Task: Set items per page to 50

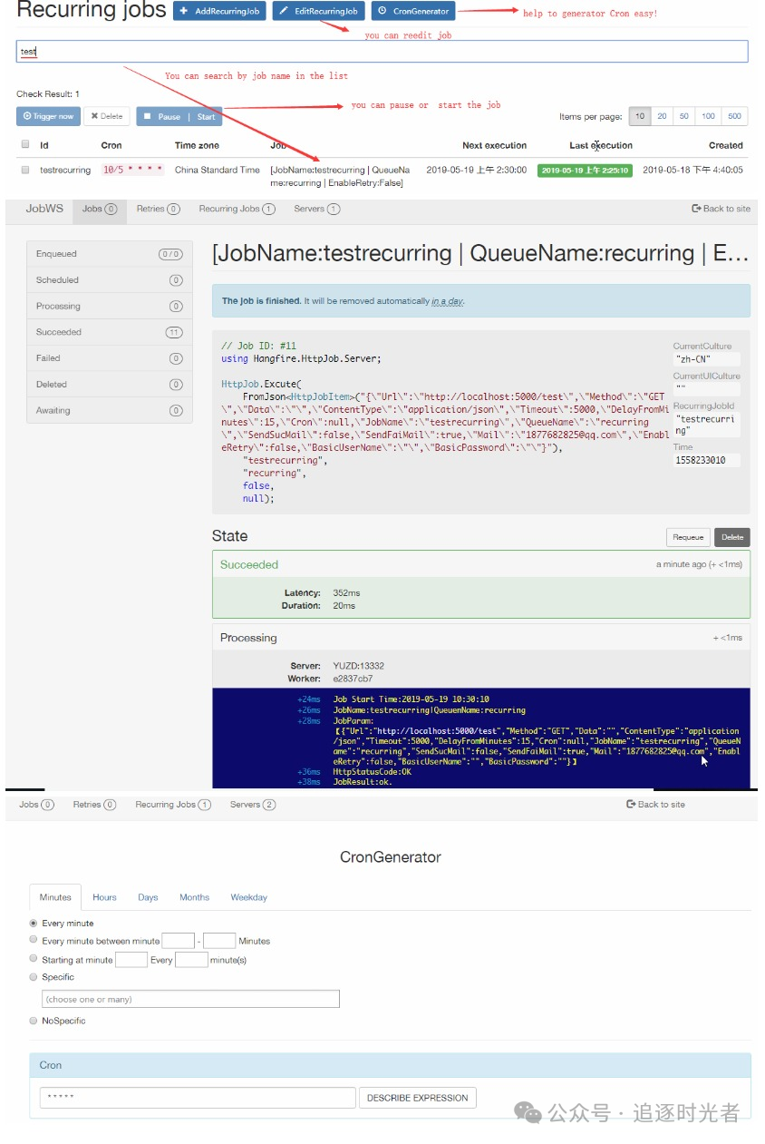Action: click(x=685, y=116)
